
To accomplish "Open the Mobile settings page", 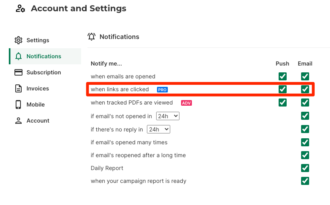I will pos(36,105).
